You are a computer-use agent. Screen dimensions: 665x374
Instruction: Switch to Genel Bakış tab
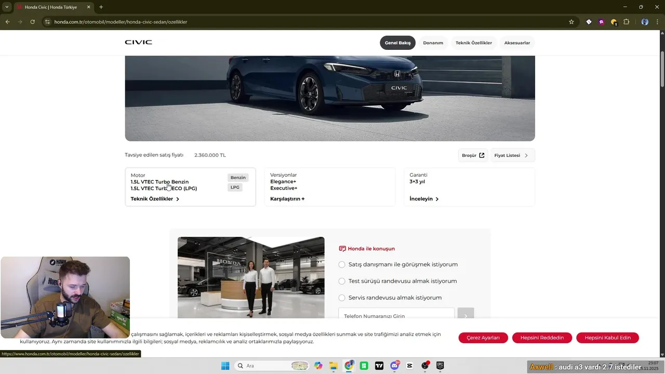pos(397,43)
